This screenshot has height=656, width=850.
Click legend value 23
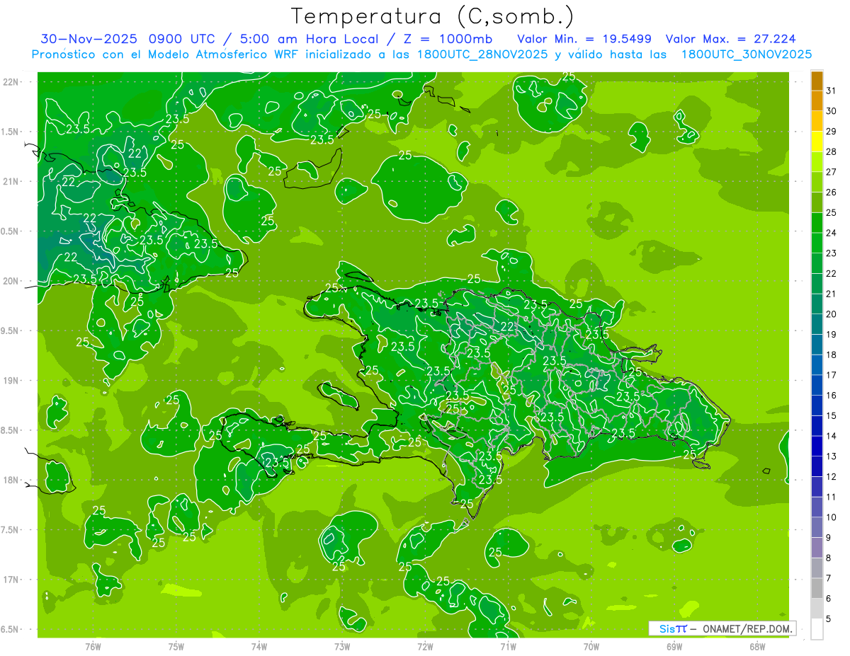click(832, 253)
